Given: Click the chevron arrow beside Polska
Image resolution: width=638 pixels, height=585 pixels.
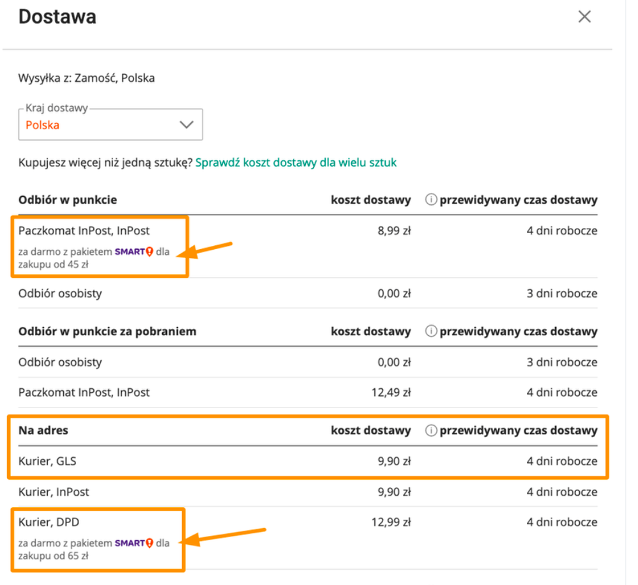Looking at the screenshot, I should point(186,125).
